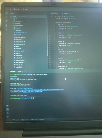Screen dimensions: 102x138
Task: Select the Local terminal tab
Action: pos(20,71)
